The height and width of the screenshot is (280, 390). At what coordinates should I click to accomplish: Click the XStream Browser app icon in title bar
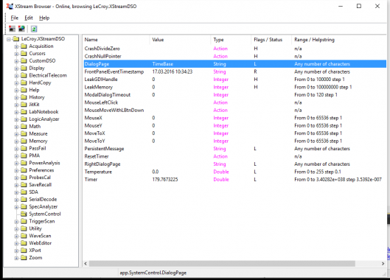tap(10, 6)
